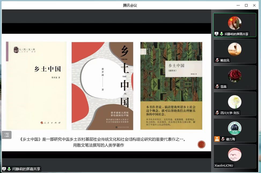Click green microphone icon in 闫静莉's participant tile

point(222,34)
